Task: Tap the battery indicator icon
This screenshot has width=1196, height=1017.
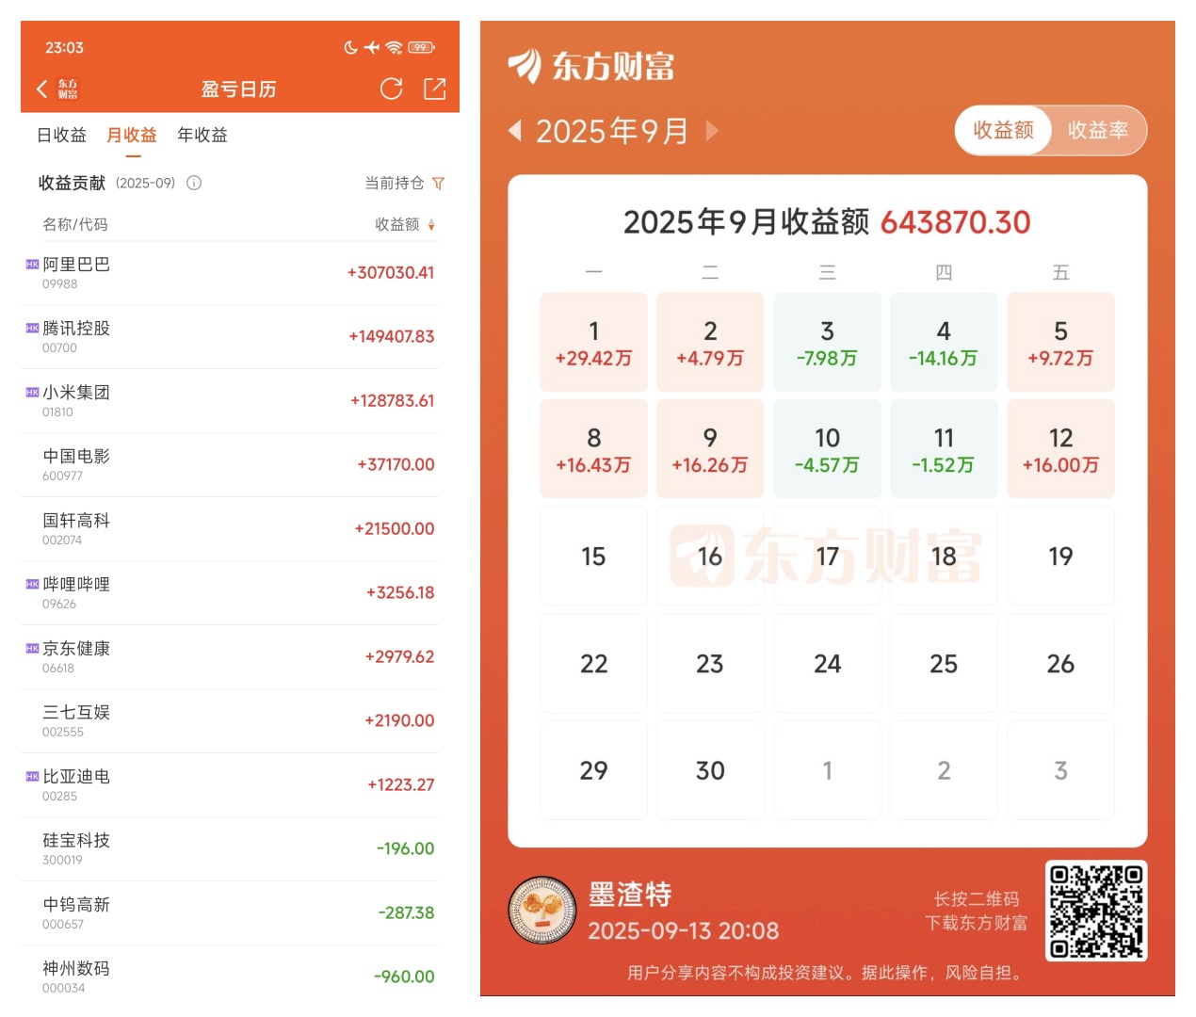Action: pyautogui.click(x=421, y=47)
